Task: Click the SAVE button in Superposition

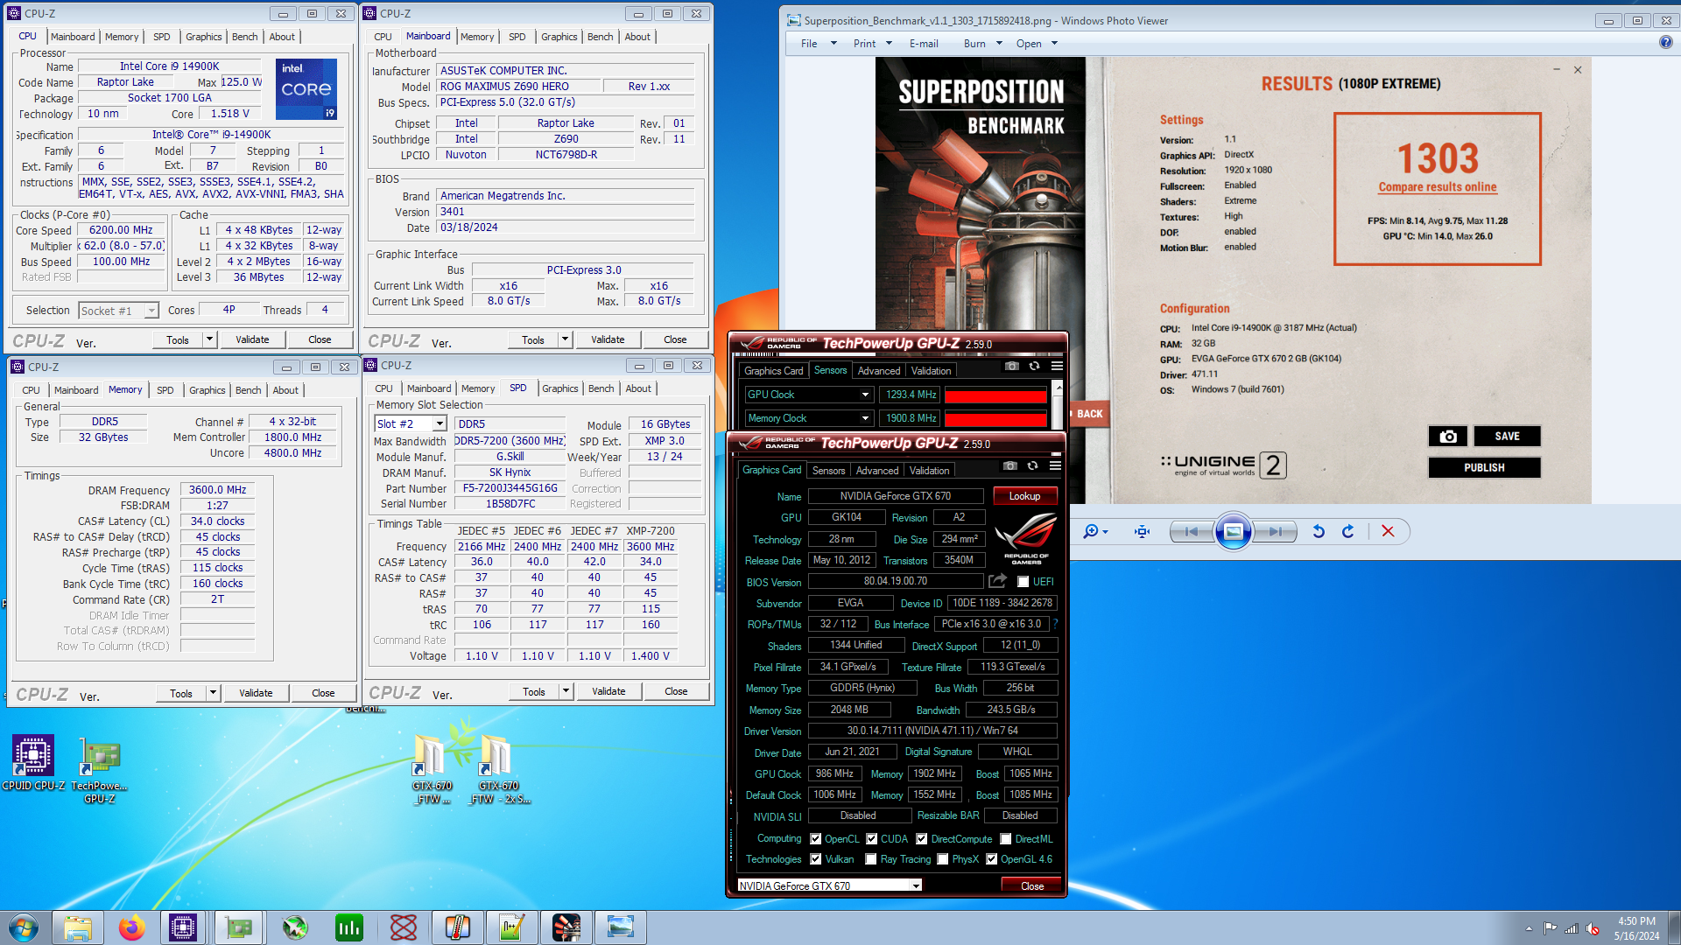Action: point(1507,437)
